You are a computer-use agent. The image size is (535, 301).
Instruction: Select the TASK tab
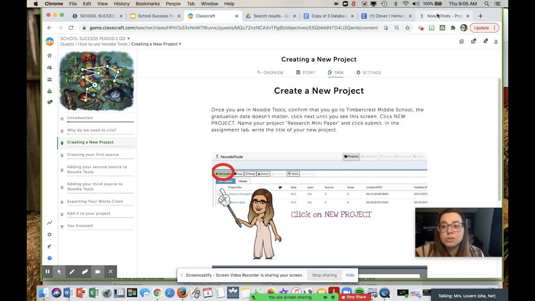pos(336,72)
